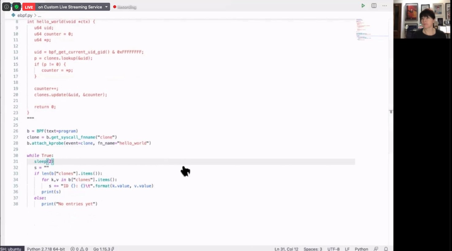Click the Python file icon in breadcrumb

(x=13, y=15)
